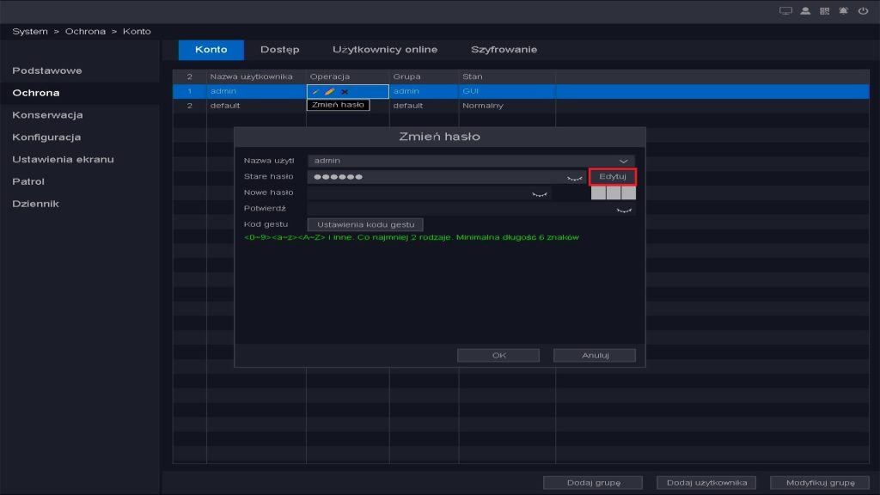The height and width of the screenshot is (495, 880).
Task: Toggle visibility of the new password field
Action: (540, 194)
